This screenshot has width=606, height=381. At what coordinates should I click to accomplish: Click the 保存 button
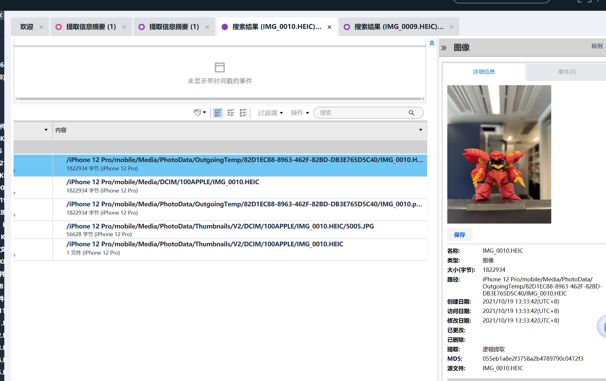(460, 235)
